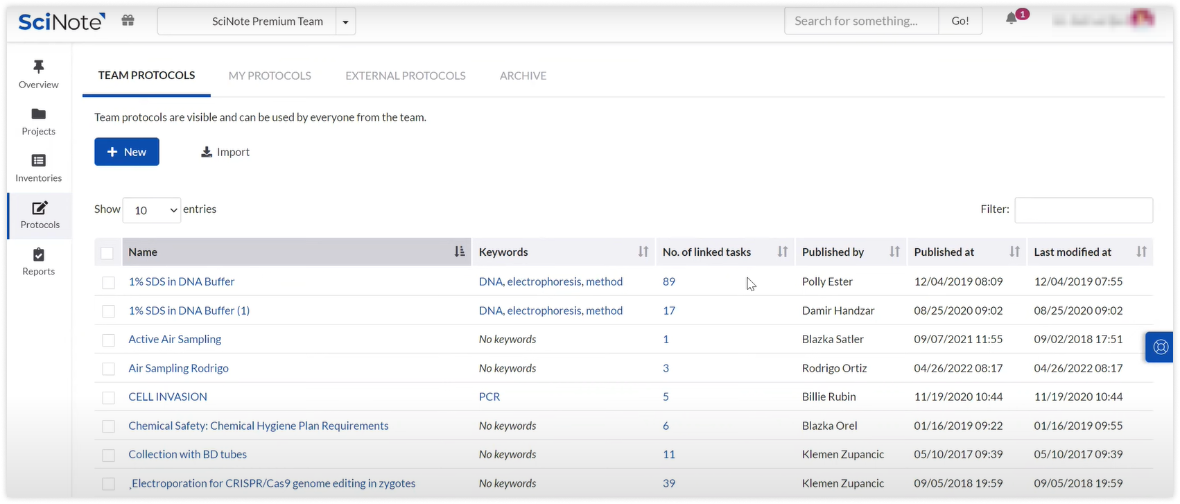The height and width of the screenshot is (504, 1180).
Task: Switch to My Protocols tab
Action: pos(270,76)
